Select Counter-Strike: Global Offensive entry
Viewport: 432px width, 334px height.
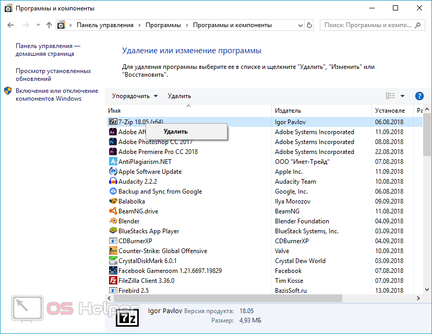point(163,251)
